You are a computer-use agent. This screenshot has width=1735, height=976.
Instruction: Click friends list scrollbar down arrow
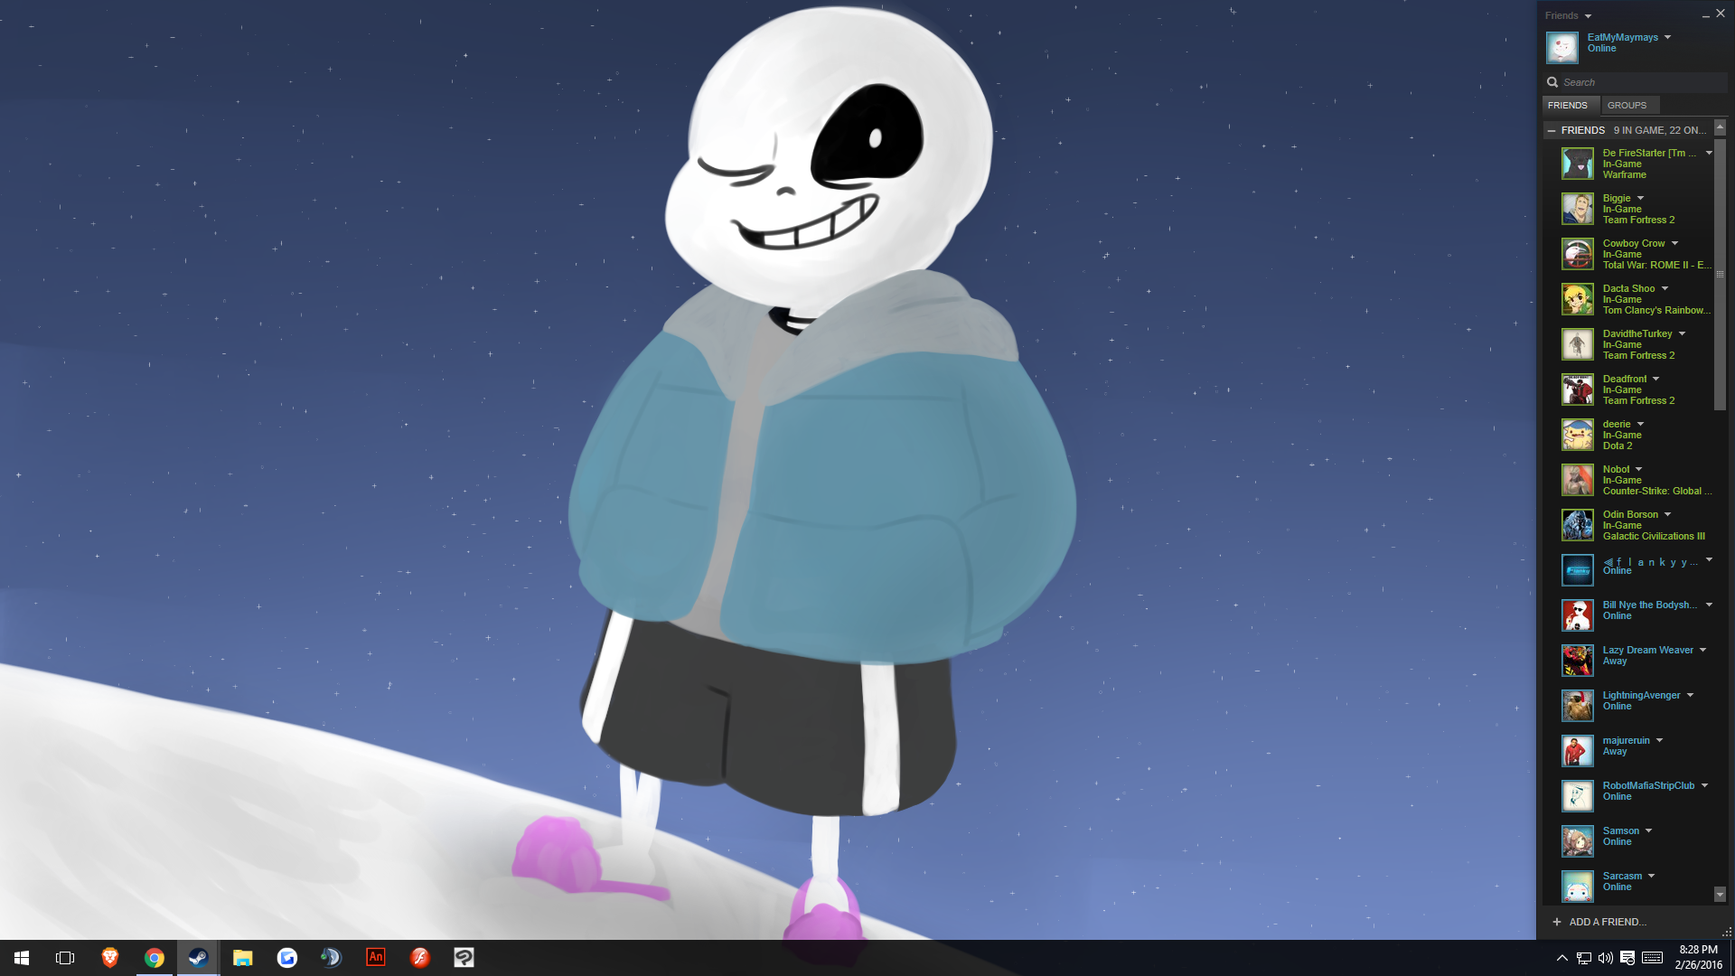pyautogui.click(x=1720, y=894)
